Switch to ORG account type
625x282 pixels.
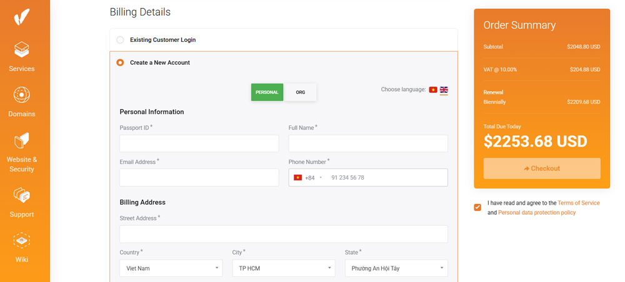click(300, 92)
